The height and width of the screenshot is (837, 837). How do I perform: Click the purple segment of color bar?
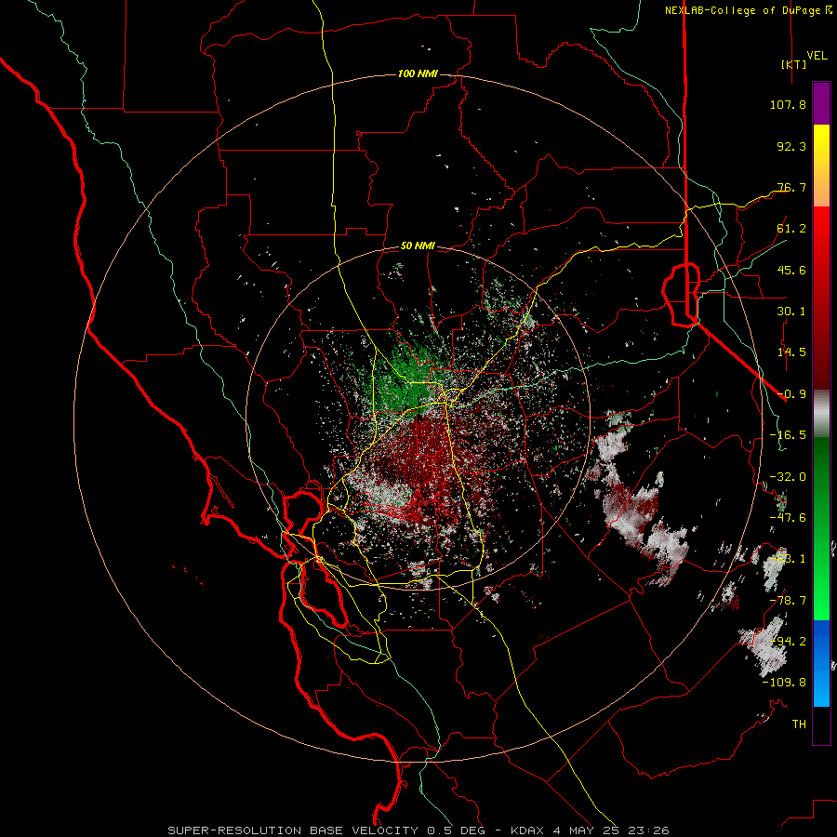click(x=821, y=103)
